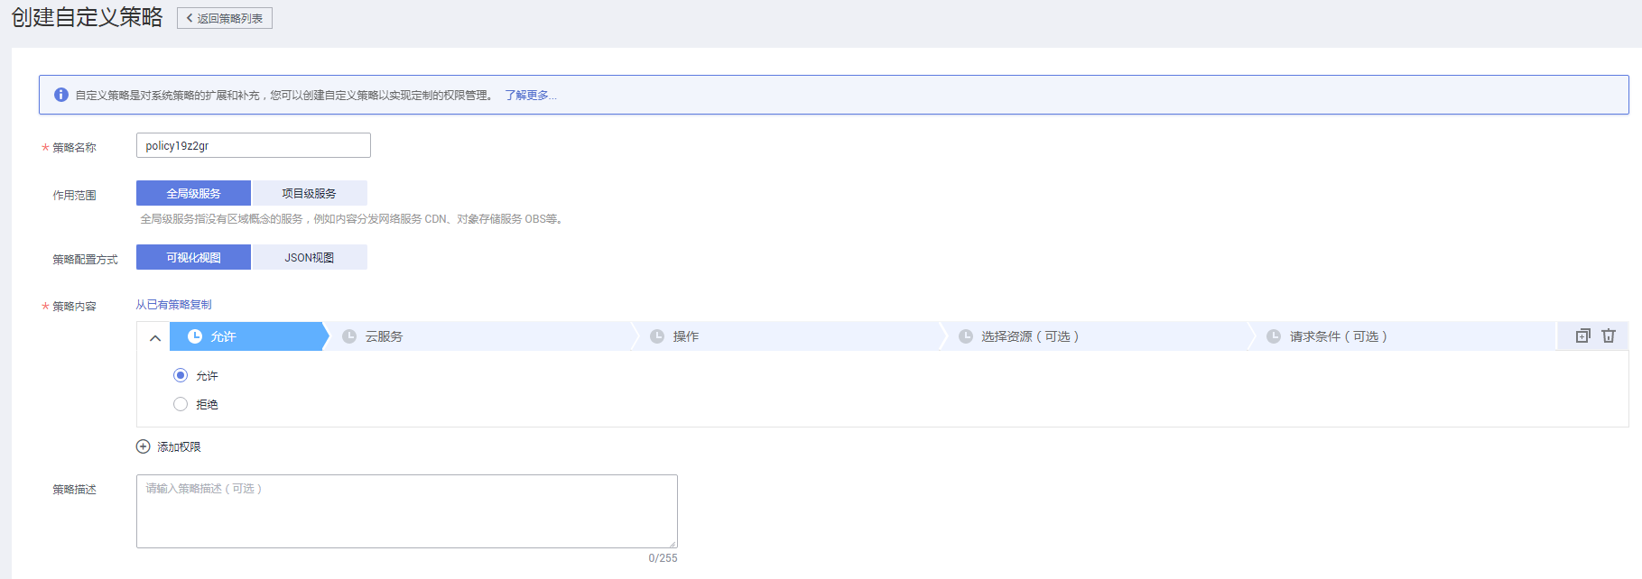Click the copy permission icon
This screenshot has height=579, width=1642.
[x=1582, y=335]
